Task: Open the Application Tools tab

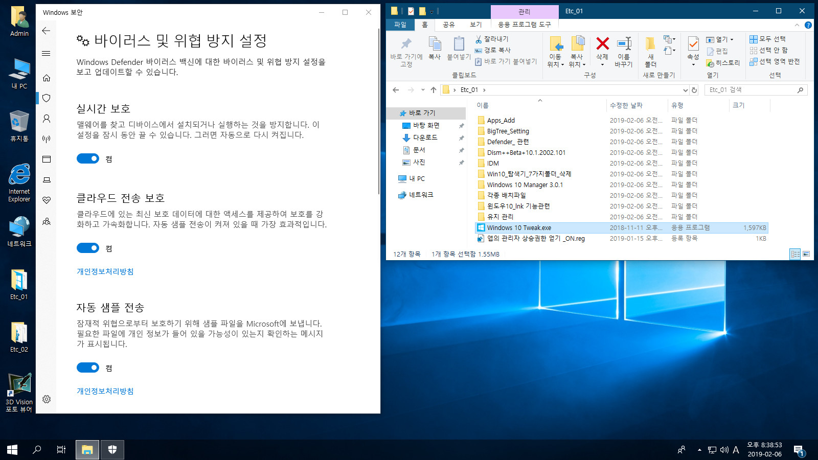Action: click(525, 25)
